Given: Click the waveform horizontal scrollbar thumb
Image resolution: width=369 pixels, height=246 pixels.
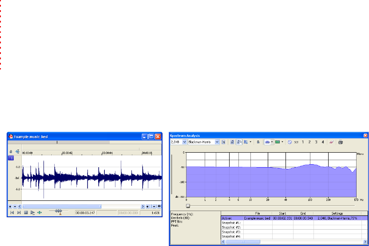Looking at the screenshot, I should [62, 206].
